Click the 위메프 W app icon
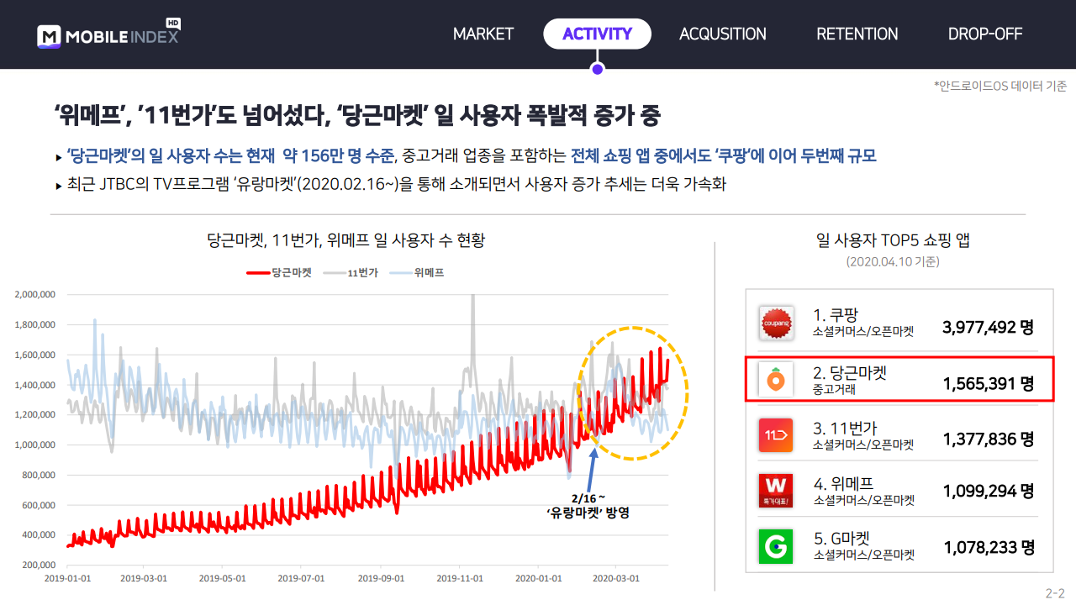Viewport: 1076px width, 605px height. (x=776, y=491)
